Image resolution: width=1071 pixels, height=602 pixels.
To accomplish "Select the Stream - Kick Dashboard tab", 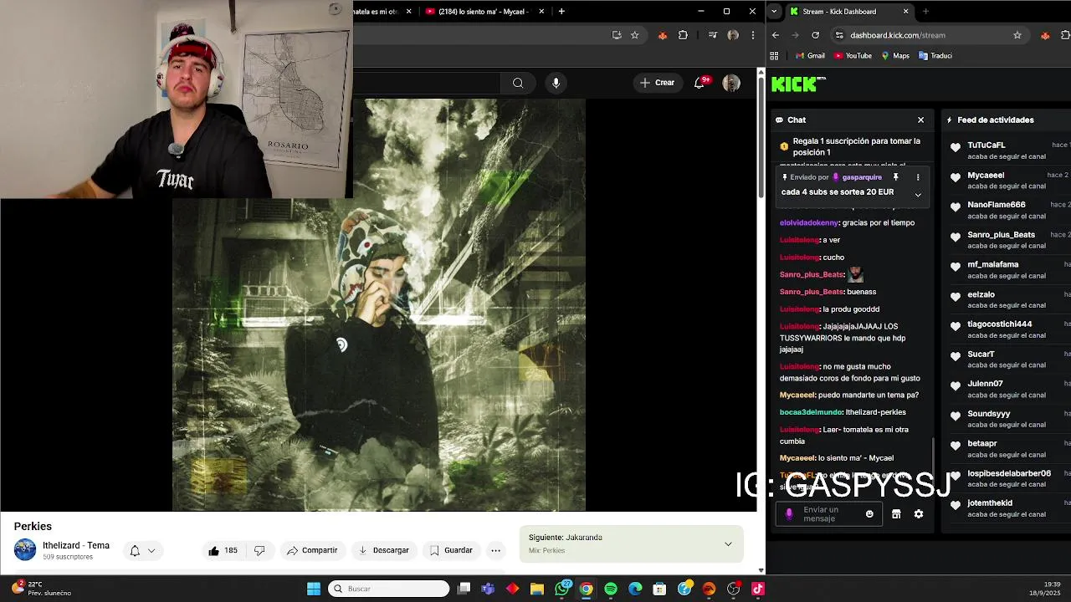I will click(x=841, y=12).
